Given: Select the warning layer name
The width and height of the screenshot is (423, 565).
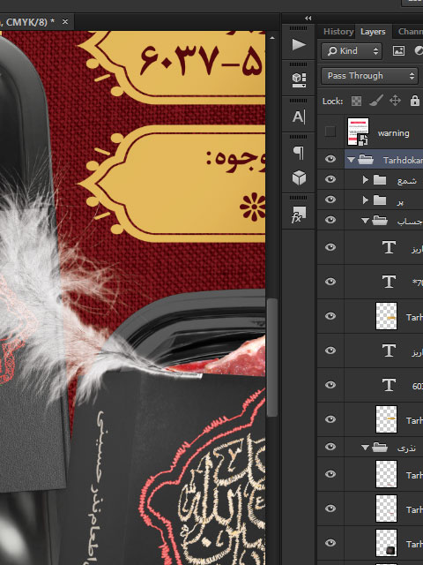Looking at the screenshot, I should (x=394, y=133).
